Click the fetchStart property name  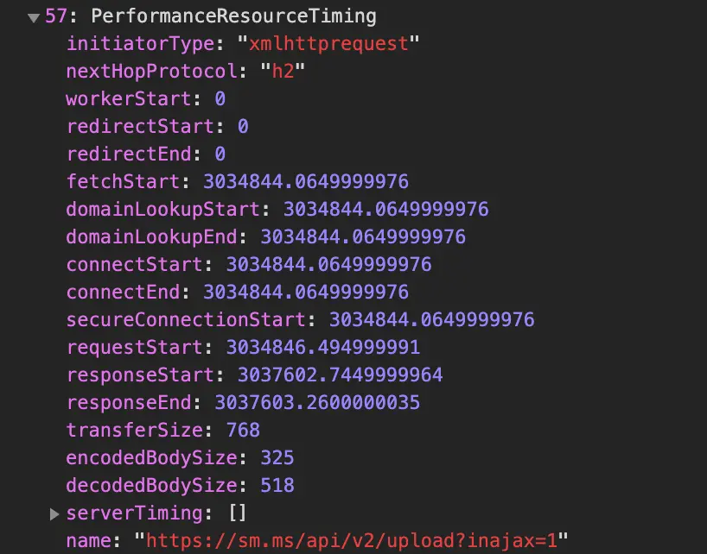pos(123,181)
